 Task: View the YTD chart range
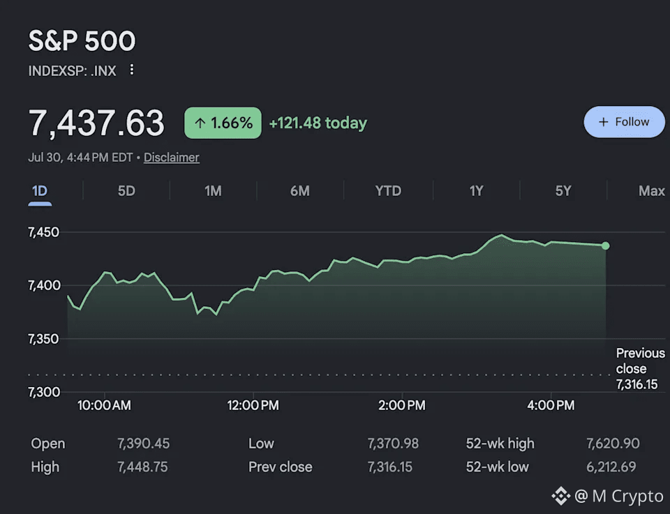pos(388,191)
